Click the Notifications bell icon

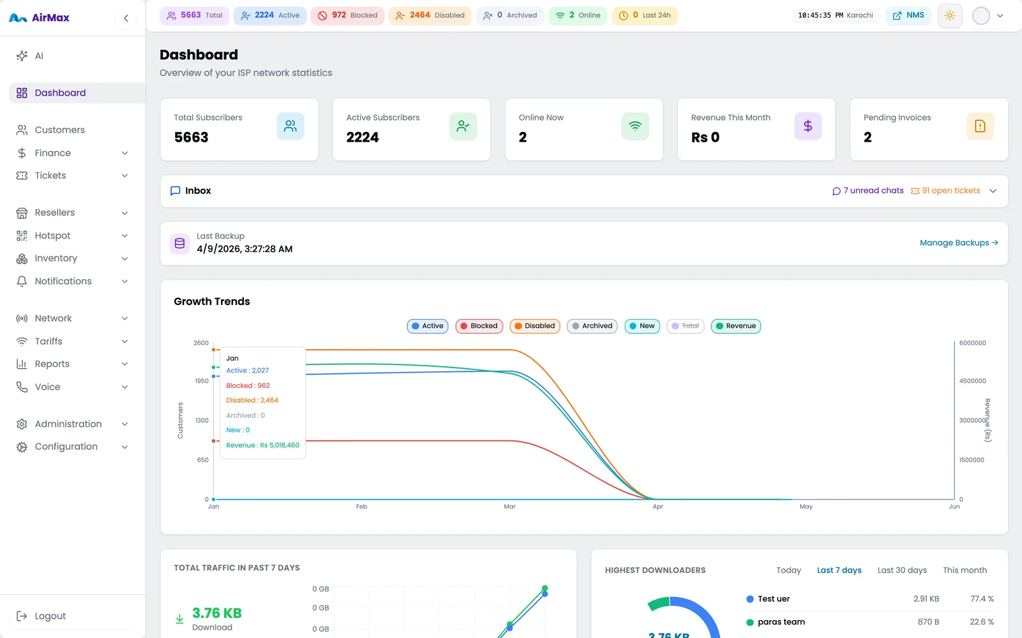(22, 281)
